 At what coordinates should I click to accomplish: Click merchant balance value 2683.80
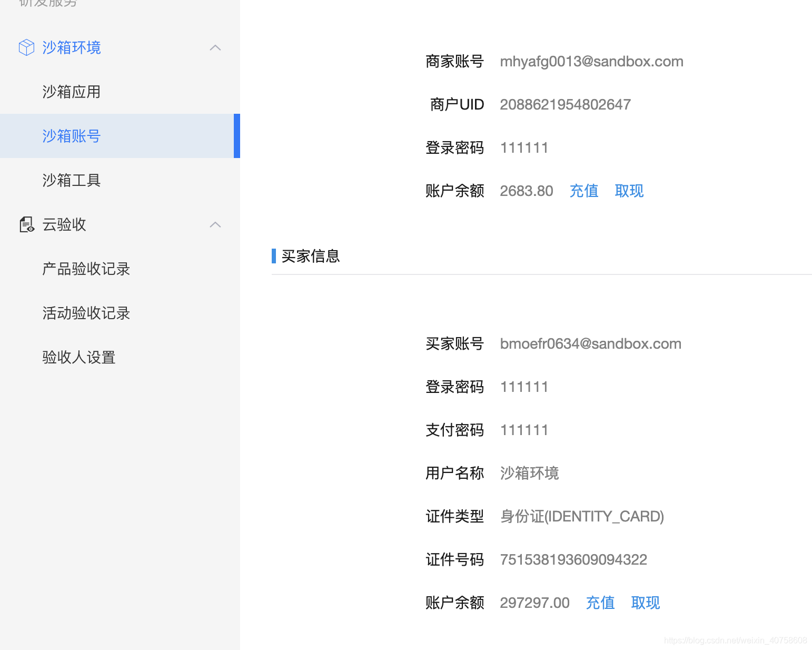527,191
